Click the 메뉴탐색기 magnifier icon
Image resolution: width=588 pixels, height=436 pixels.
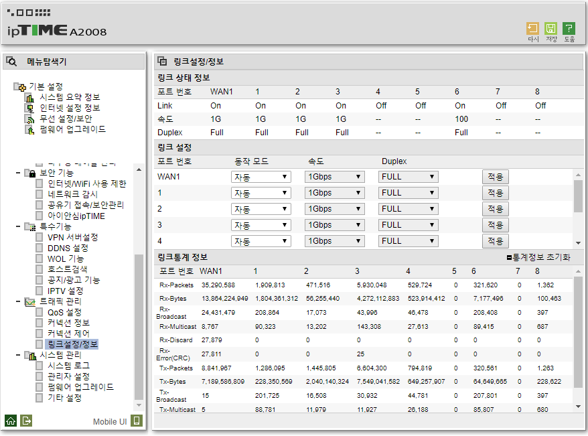click(11, 62)
